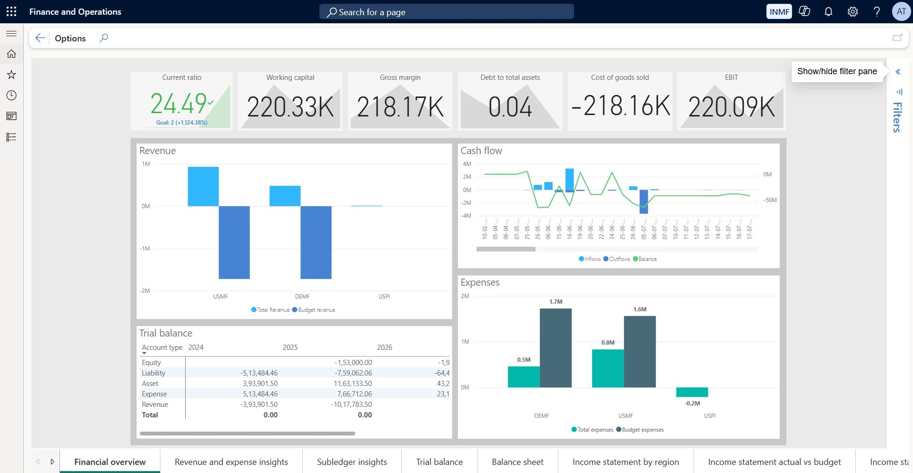This screenshot has height=473, width=913.
Task: Toggle Outflows legend in Cash flow
Action: pyautogui.click(x=616, y=259)
